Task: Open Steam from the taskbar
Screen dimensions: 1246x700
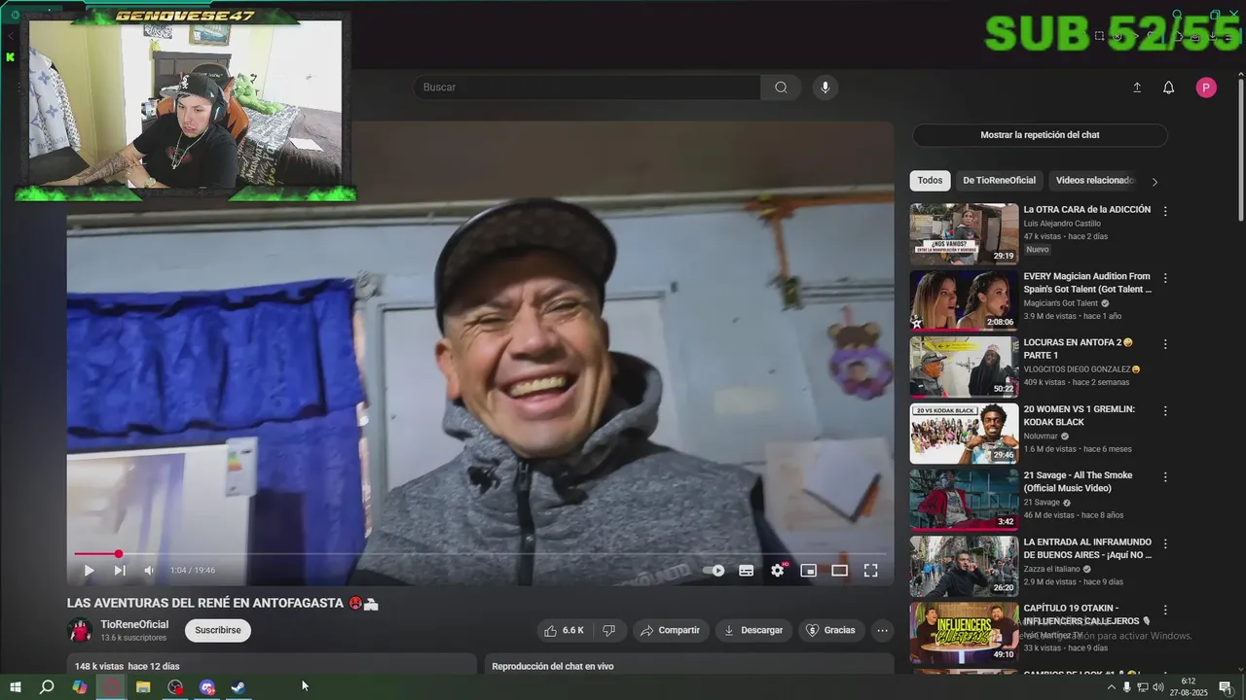Action: pos(238,687)
